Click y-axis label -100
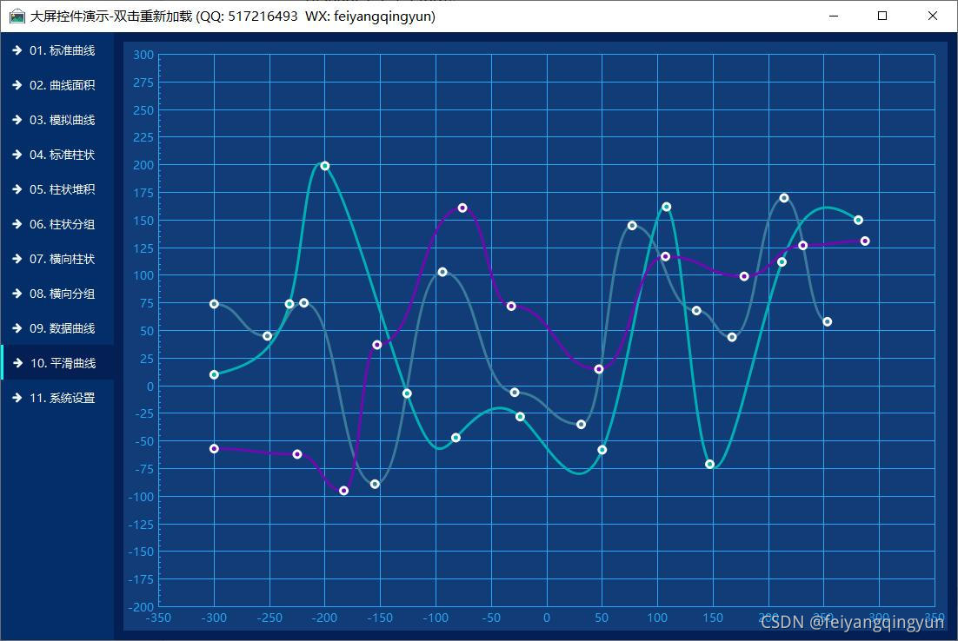Screen dimensions: 958x641 [141, 497]
